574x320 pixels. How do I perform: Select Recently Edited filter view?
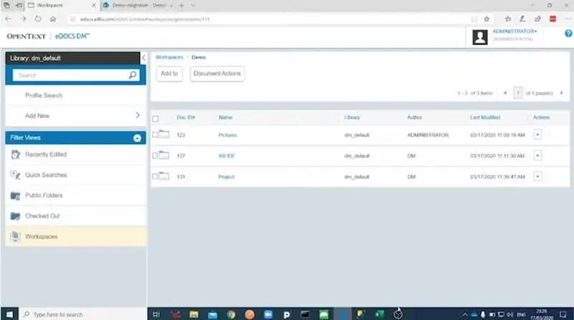pyautogui.click(x=76, y=155)
